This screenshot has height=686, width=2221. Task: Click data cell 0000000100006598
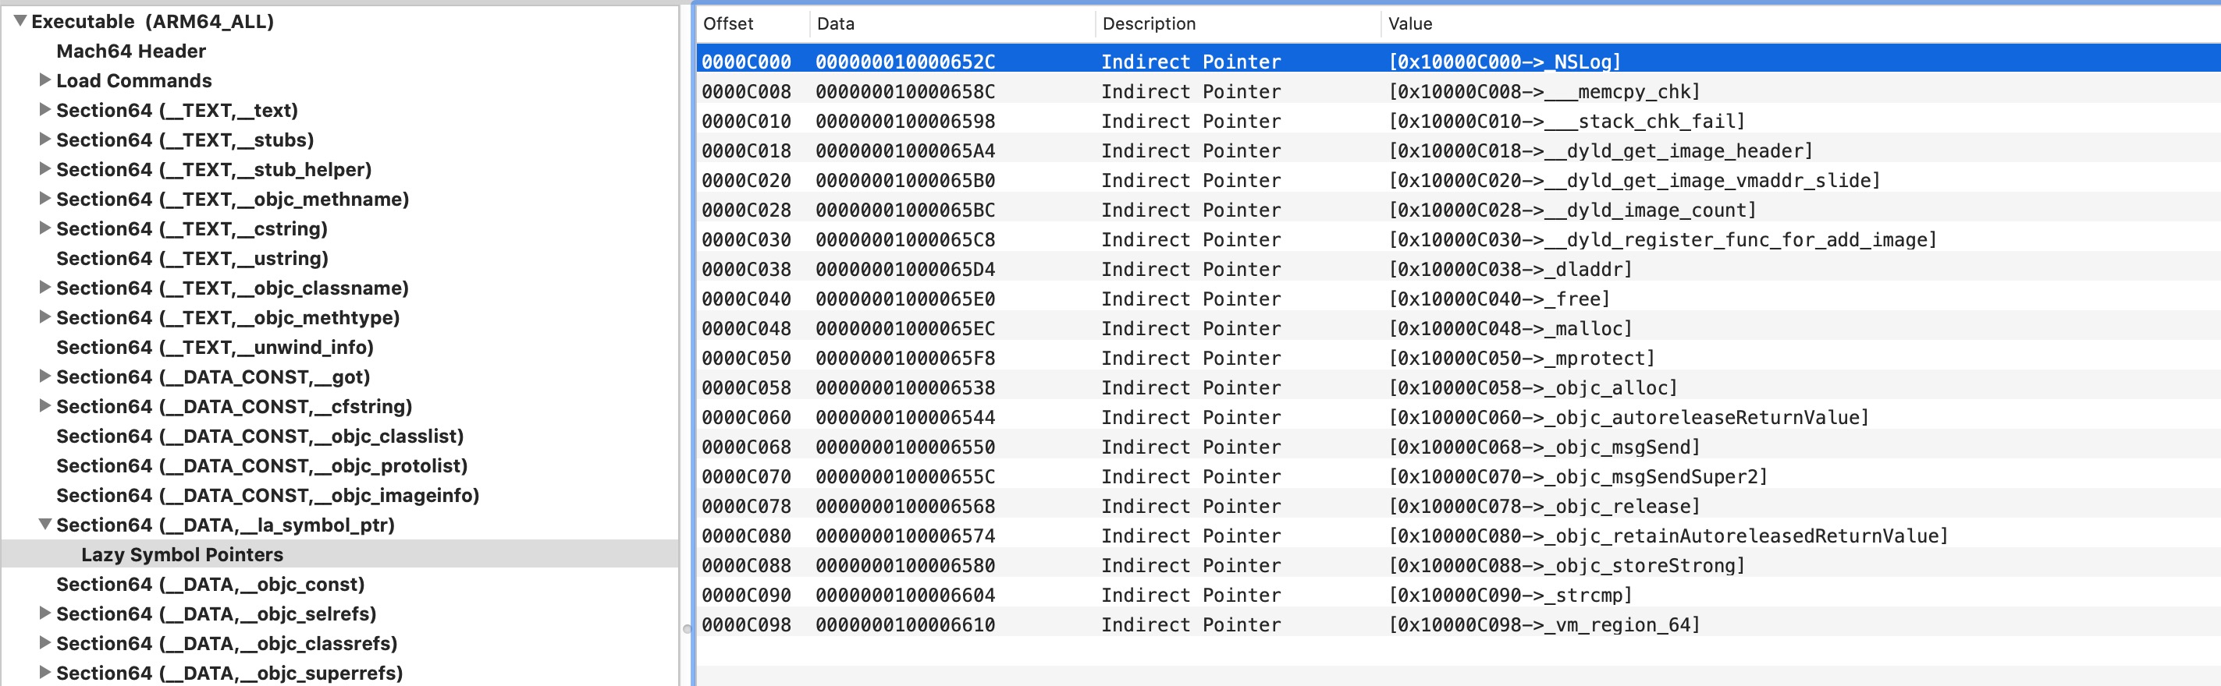pos(905,121)
